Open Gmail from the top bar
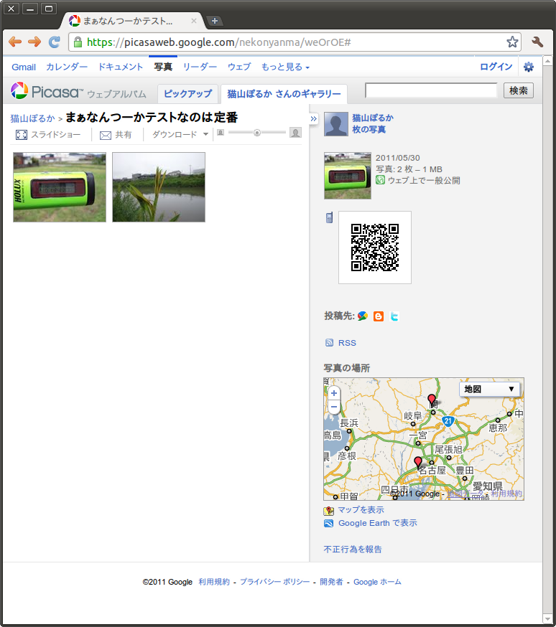556x627 pixels. [x=24, y=67]
